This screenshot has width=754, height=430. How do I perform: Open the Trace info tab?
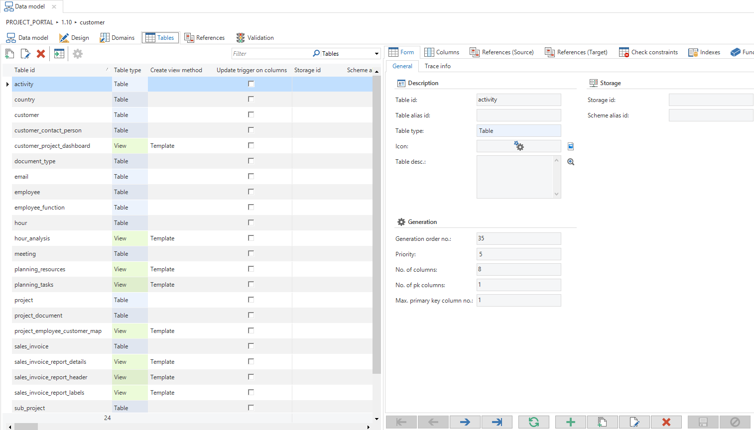(437, 66)
